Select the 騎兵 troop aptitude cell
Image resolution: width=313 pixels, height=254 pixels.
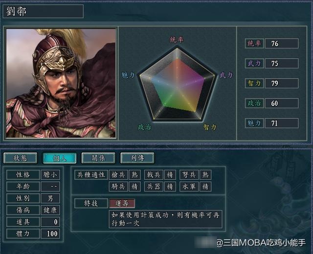click(118, 187)
